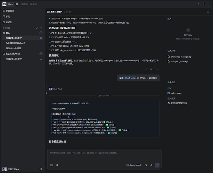Open the SOLO Auto Model selector
Viewport: 213px width, 173px height.
tap(133, 165)
